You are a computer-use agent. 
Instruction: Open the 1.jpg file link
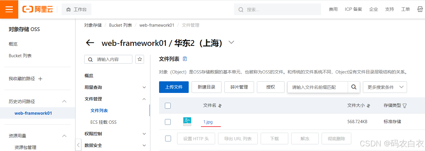[x=208, y=122]
